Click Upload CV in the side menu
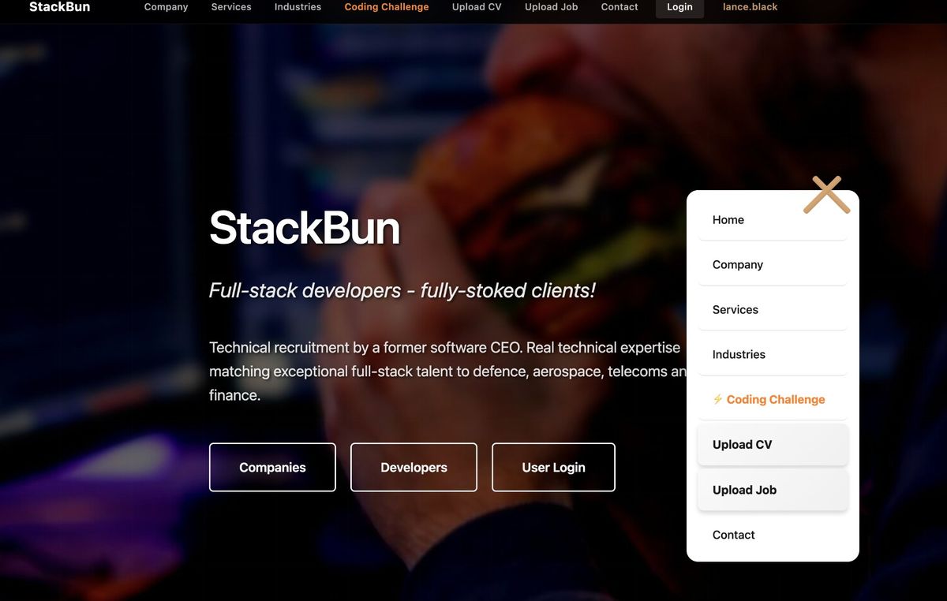Screen dimensions: 947x601 742,444
